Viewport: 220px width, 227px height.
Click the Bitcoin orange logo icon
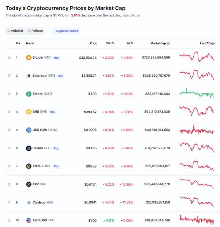[x=29, y=58]
